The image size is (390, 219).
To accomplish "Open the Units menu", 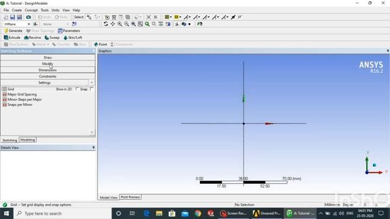I will [55, 10].
